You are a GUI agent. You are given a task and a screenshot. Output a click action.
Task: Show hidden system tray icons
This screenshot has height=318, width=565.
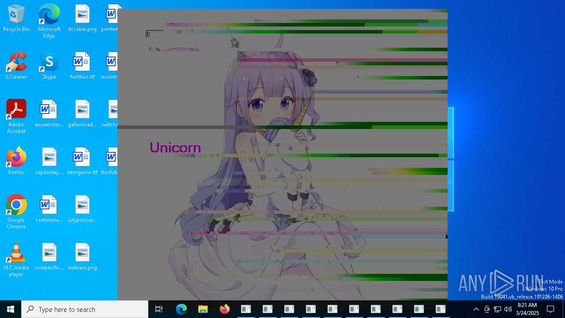click(x=476, y=309)
